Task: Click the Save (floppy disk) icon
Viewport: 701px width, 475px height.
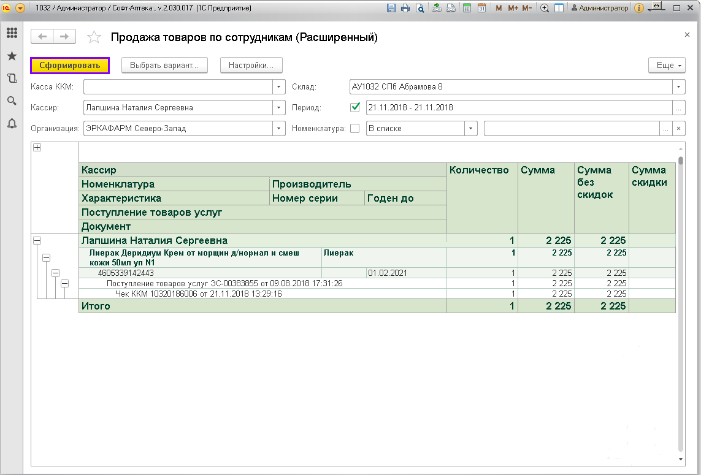Action: [x=391, y=8]
